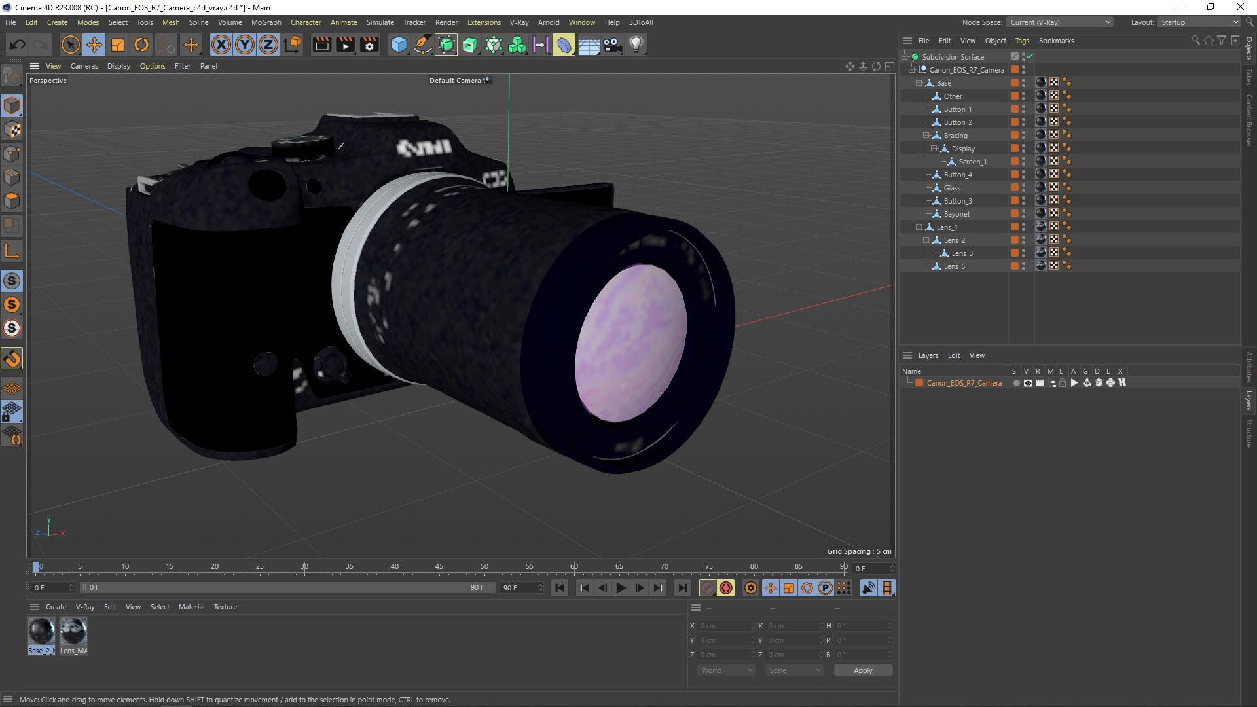The height and width of the screenshot is (707, 1257).
Task: Toggle Y axis lock
Action: (245, 45)
